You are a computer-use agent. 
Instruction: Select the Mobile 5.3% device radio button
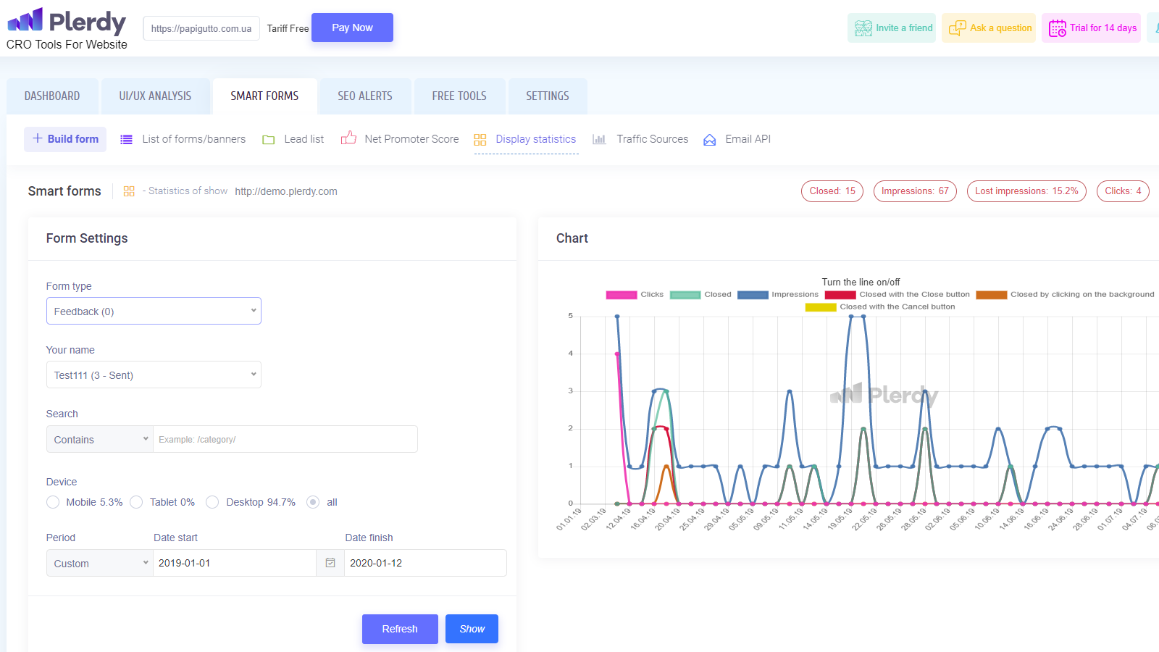[53, 502]
